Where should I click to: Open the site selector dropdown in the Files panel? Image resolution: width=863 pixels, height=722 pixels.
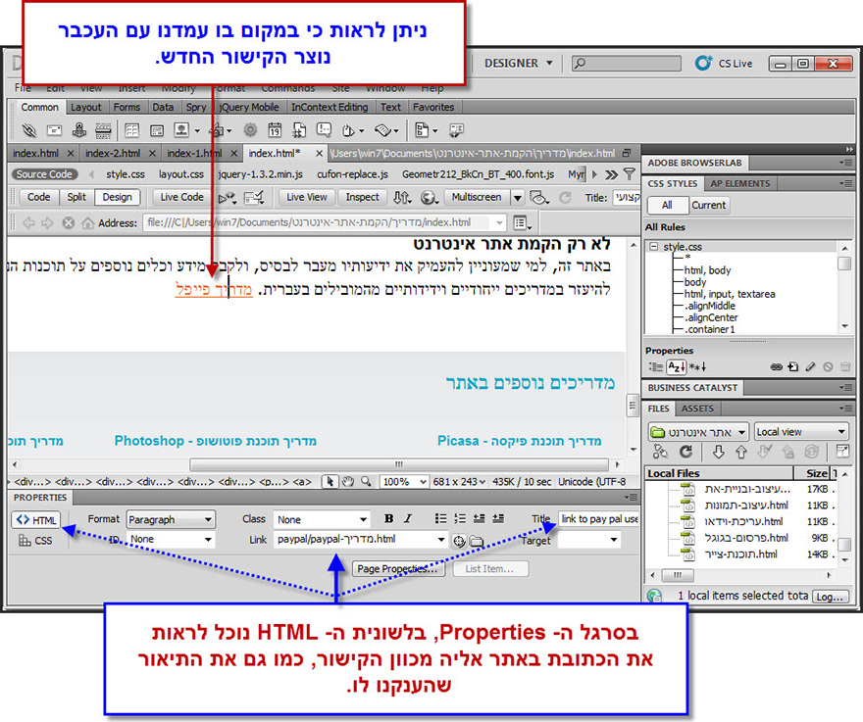coord(698,432)
